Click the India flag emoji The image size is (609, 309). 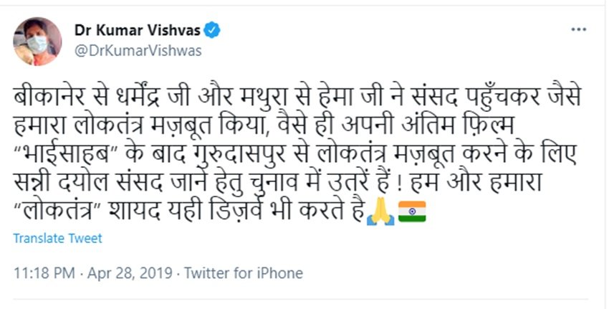(412, 212)
